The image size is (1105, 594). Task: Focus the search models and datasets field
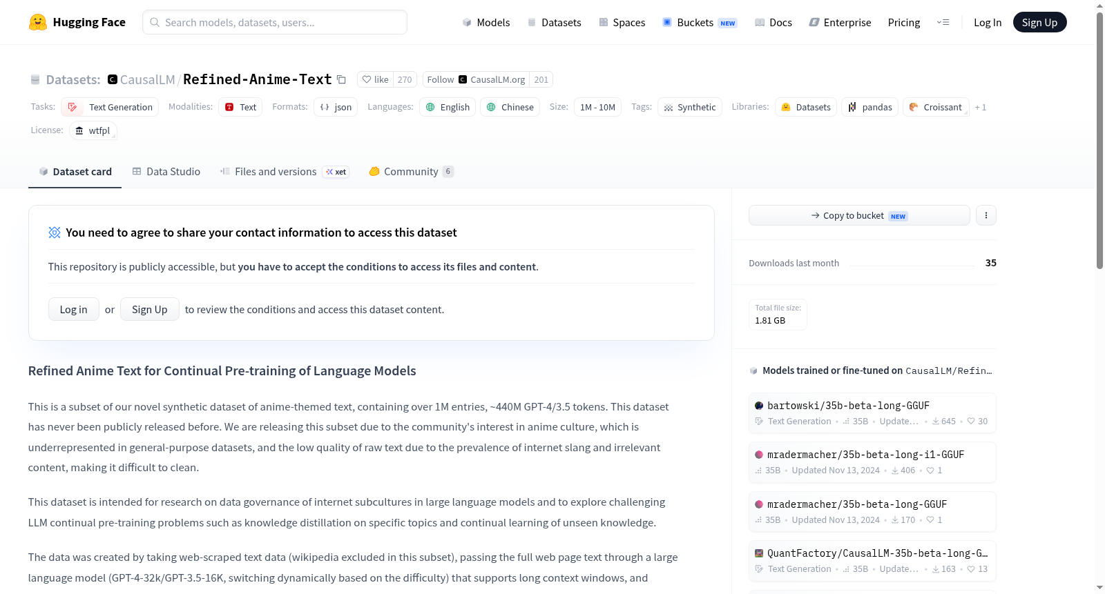pyautogui.click(x=275, y=22)
